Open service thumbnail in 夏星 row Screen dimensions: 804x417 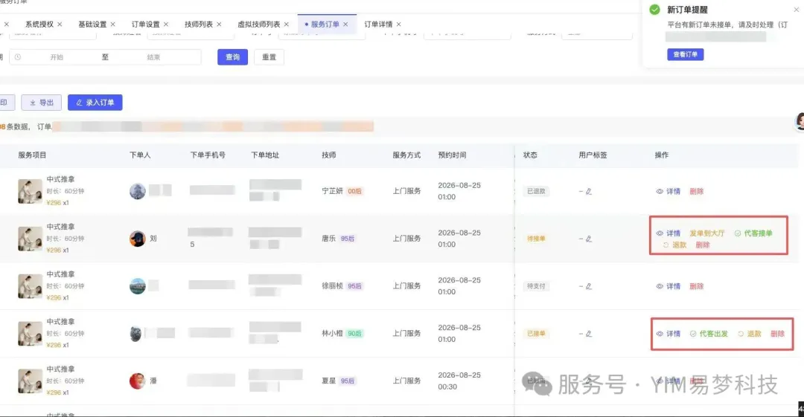click(x=30, y=381)
